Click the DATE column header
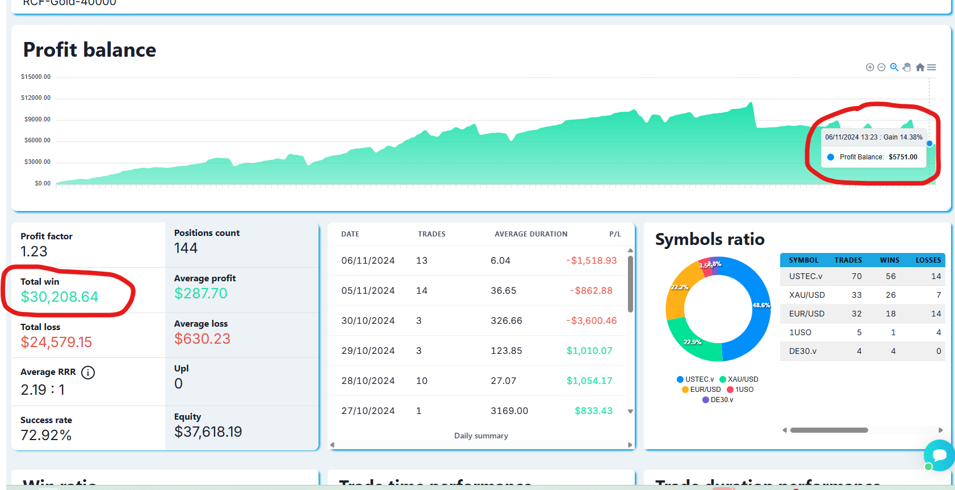The height and width of the screenshot is (490, 955). pos(350,234)
